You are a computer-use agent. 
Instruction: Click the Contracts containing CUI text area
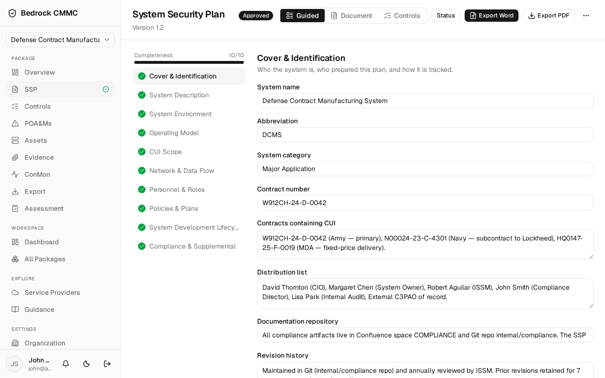tap(425, 244)
